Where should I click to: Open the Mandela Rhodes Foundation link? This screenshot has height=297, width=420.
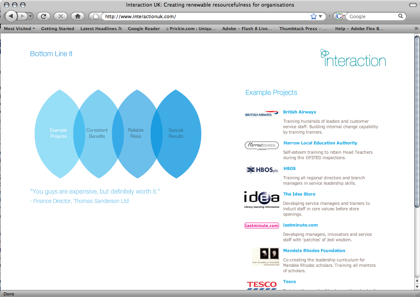(x=314, y=251)
